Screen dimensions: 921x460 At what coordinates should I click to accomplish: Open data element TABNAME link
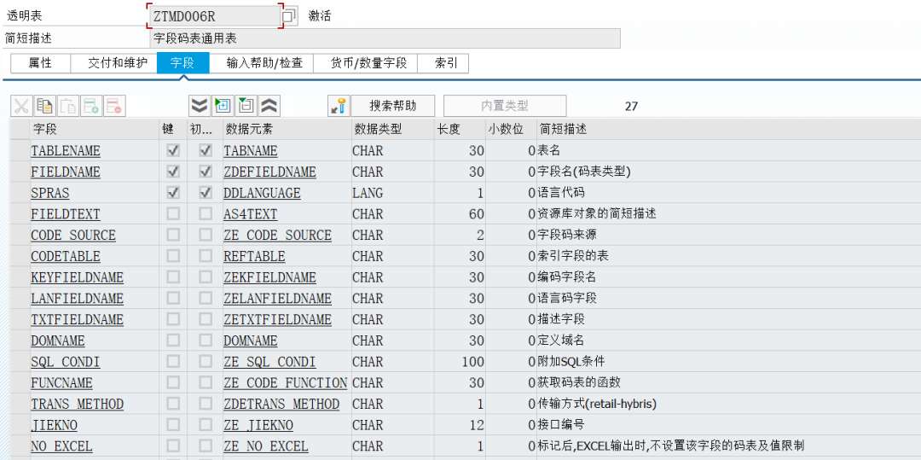pos(250,151)
